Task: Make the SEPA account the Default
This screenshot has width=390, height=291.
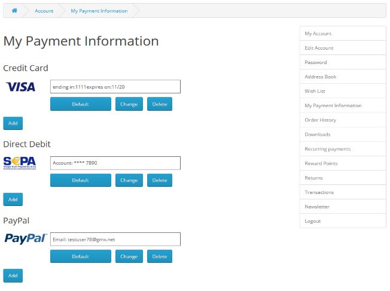Action: [x=80, y=180]
